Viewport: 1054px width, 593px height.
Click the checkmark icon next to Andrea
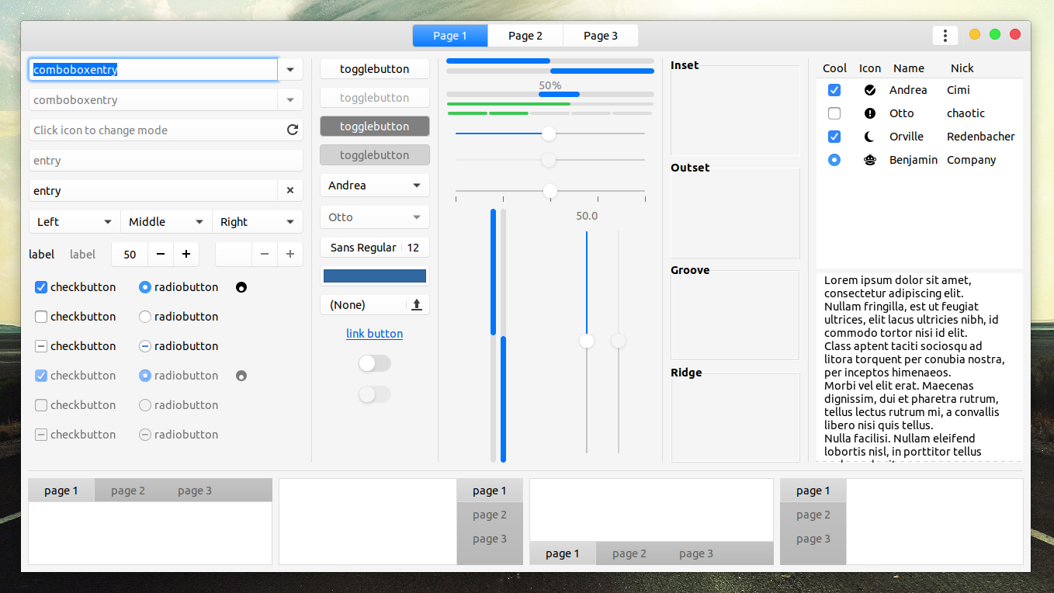pos(870,89)
